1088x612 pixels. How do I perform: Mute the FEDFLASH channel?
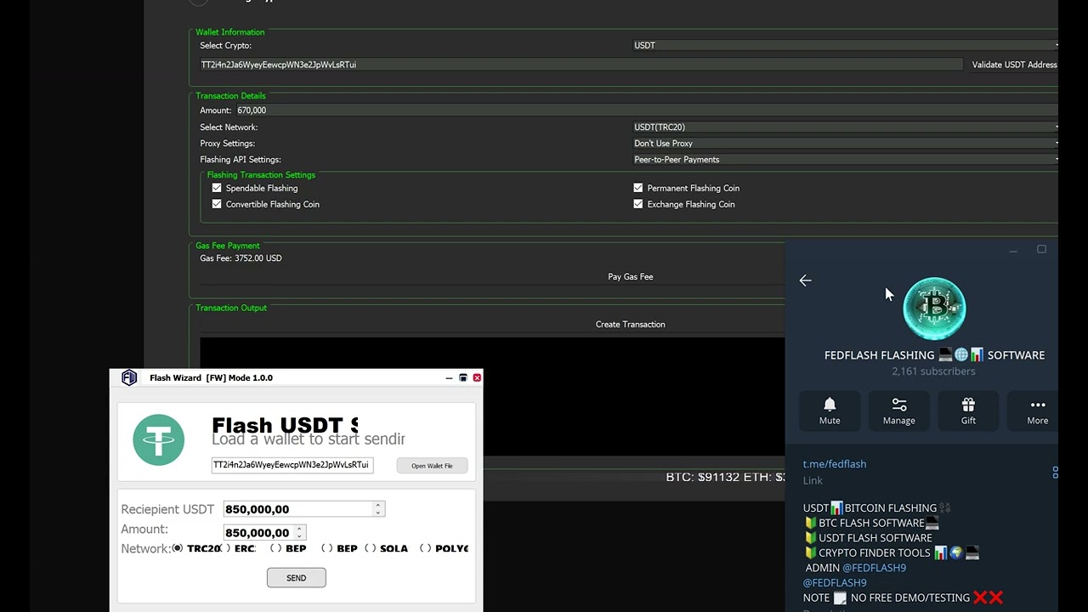830,411
